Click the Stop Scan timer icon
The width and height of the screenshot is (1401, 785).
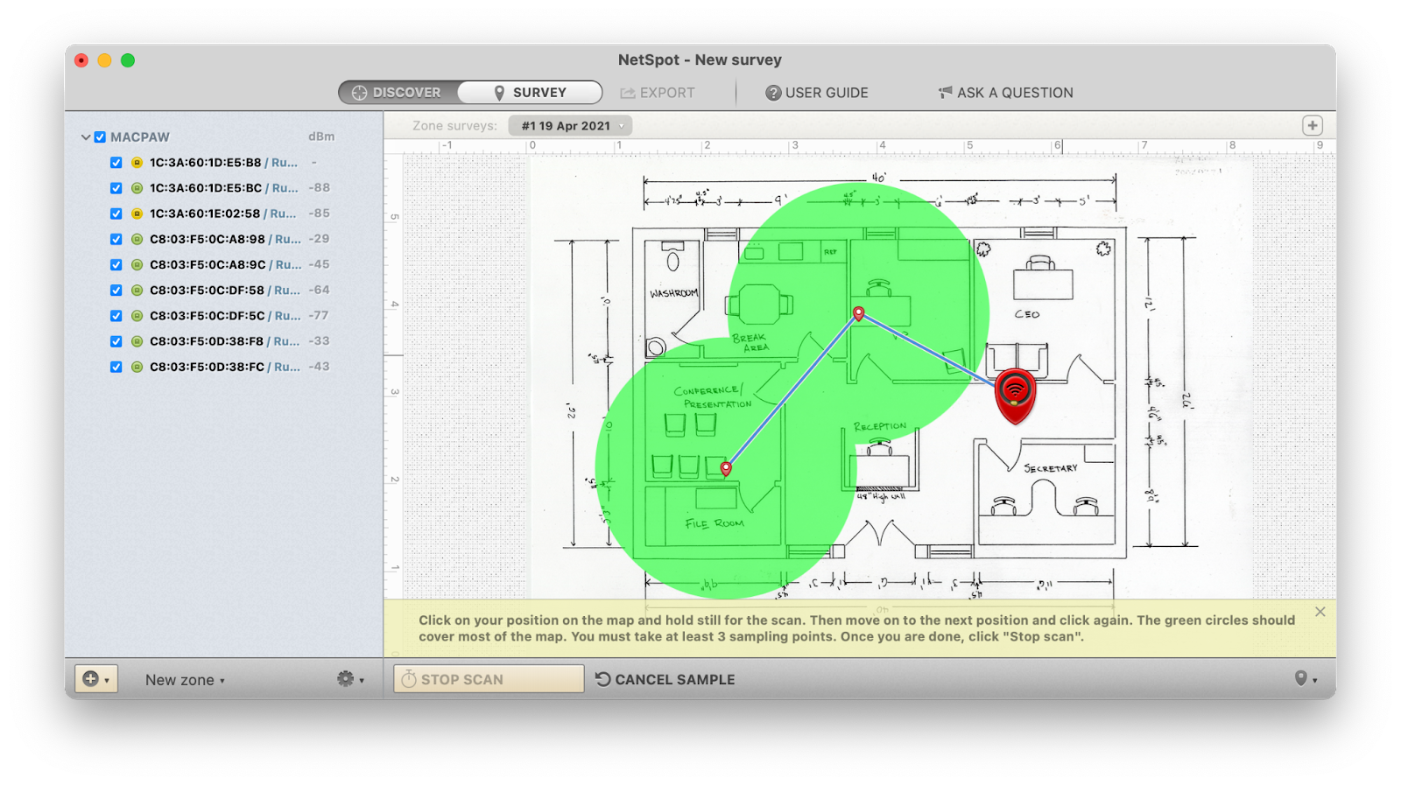pos(409,679)
